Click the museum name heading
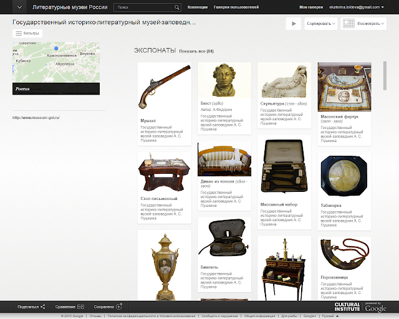Screen dimensions: 399x319 click(x=104, y=22)
